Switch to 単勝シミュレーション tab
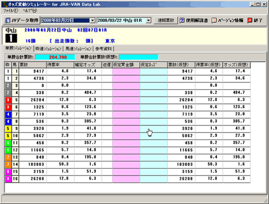Image resolution: width=269 pixels, height=204 pixels. (18, 48)
